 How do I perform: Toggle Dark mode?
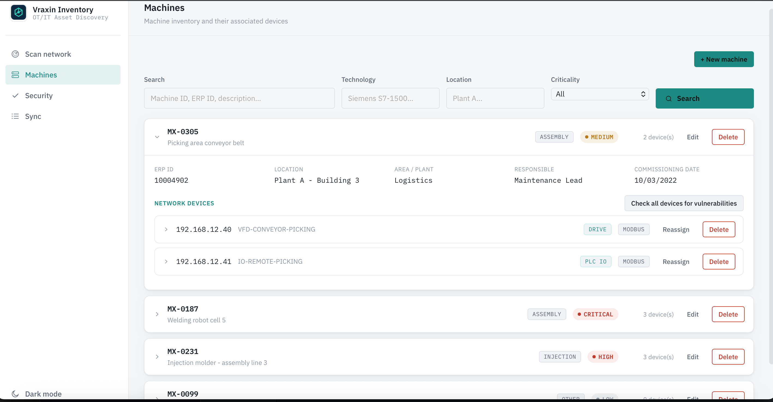coord(36,394)
